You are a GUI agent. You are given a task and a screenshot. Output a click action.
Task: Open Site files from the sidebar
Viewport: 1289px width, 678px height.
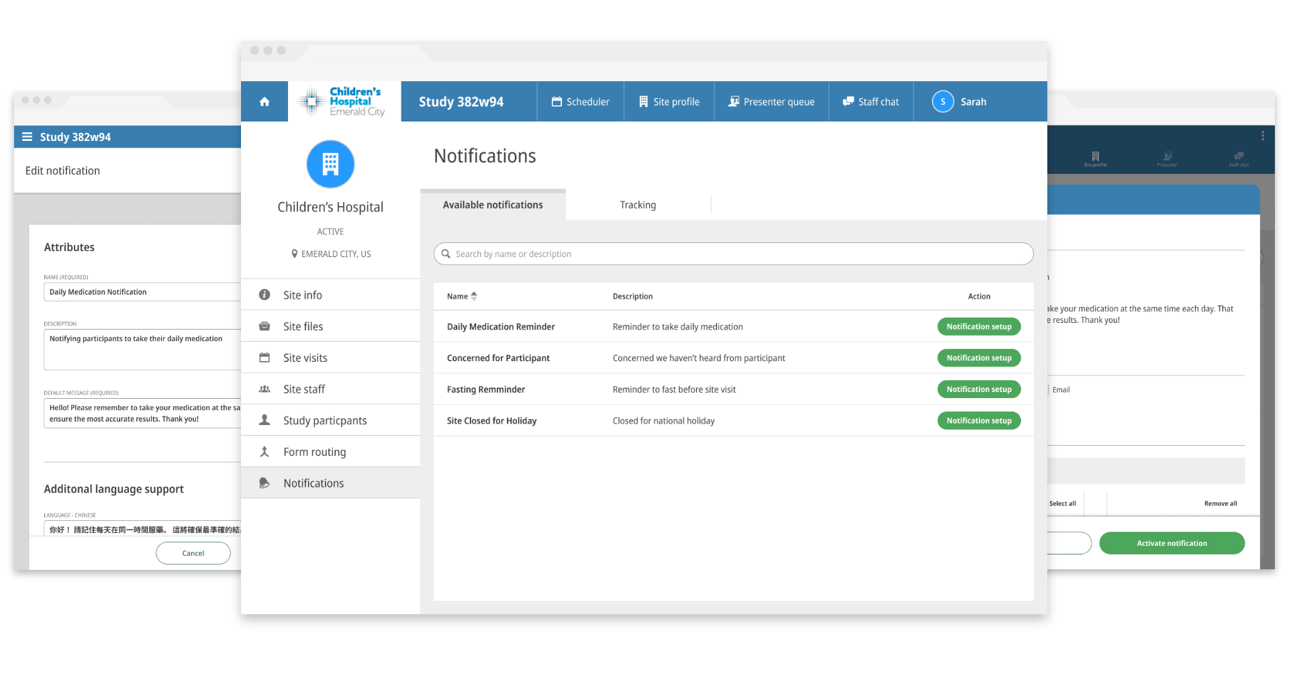[x=303, y=326]
